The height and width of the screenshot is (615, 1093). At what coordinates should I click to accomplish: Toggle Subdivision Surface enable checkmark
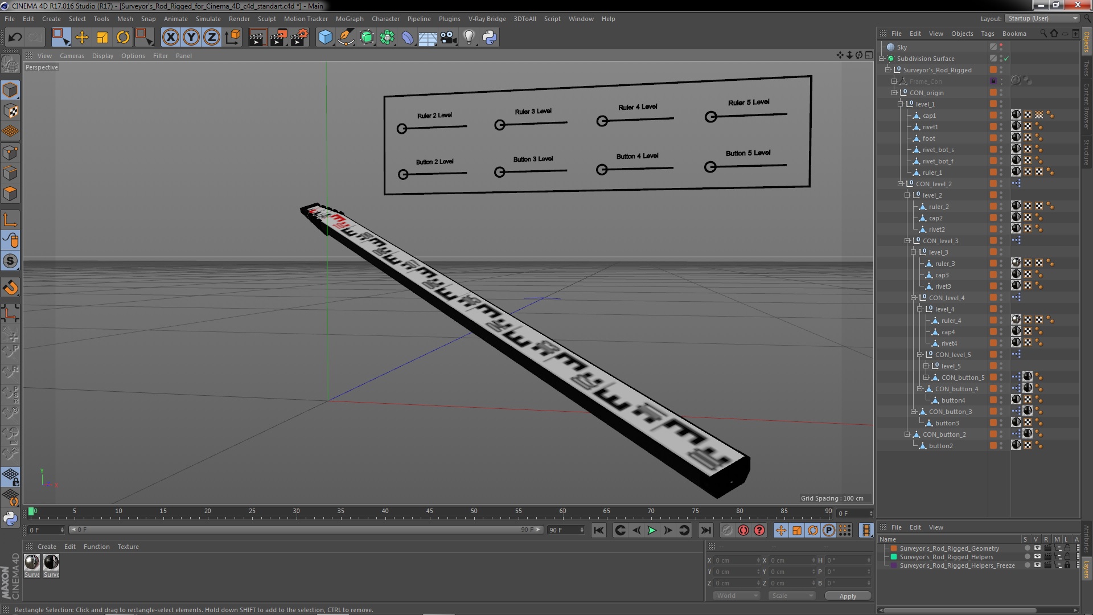[1006, 59]
